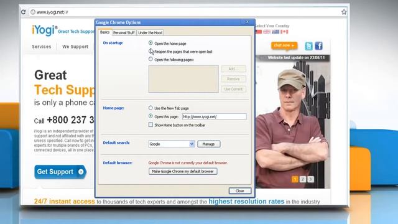Open the Services menu on iYogi site

[x=42, y=47]
